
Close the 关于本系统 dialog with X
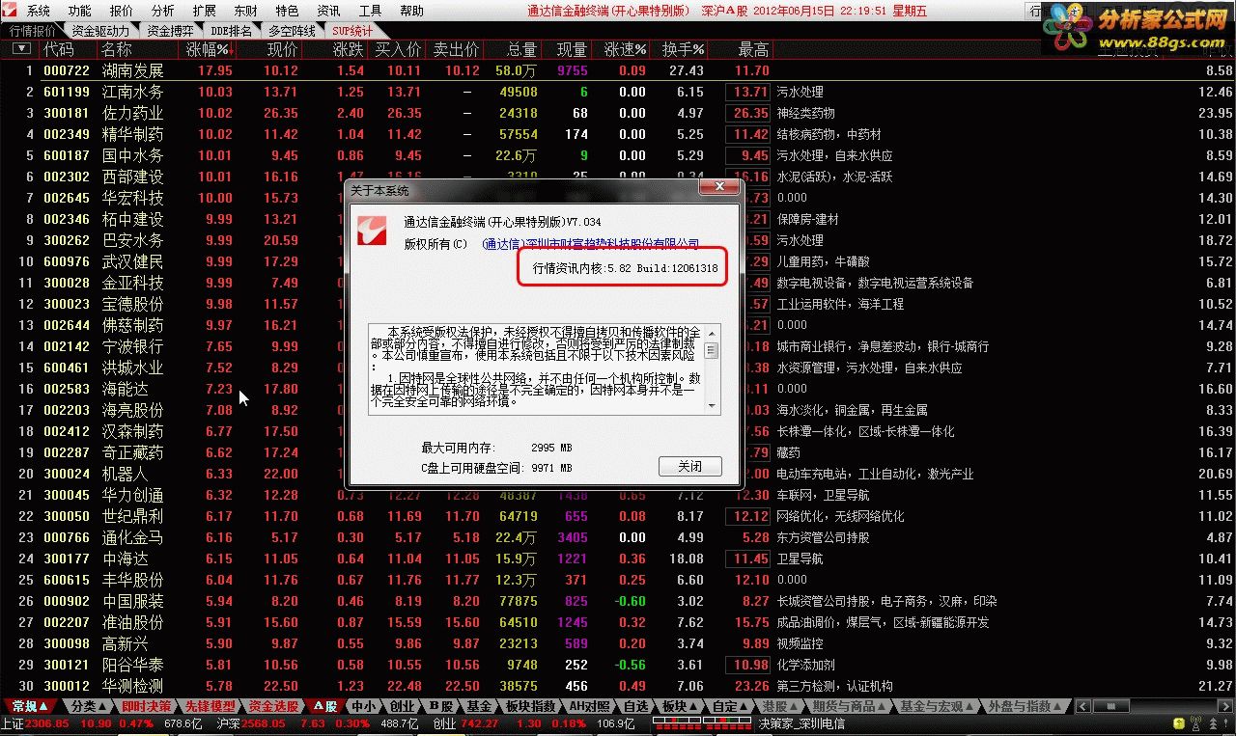point(718,188)
